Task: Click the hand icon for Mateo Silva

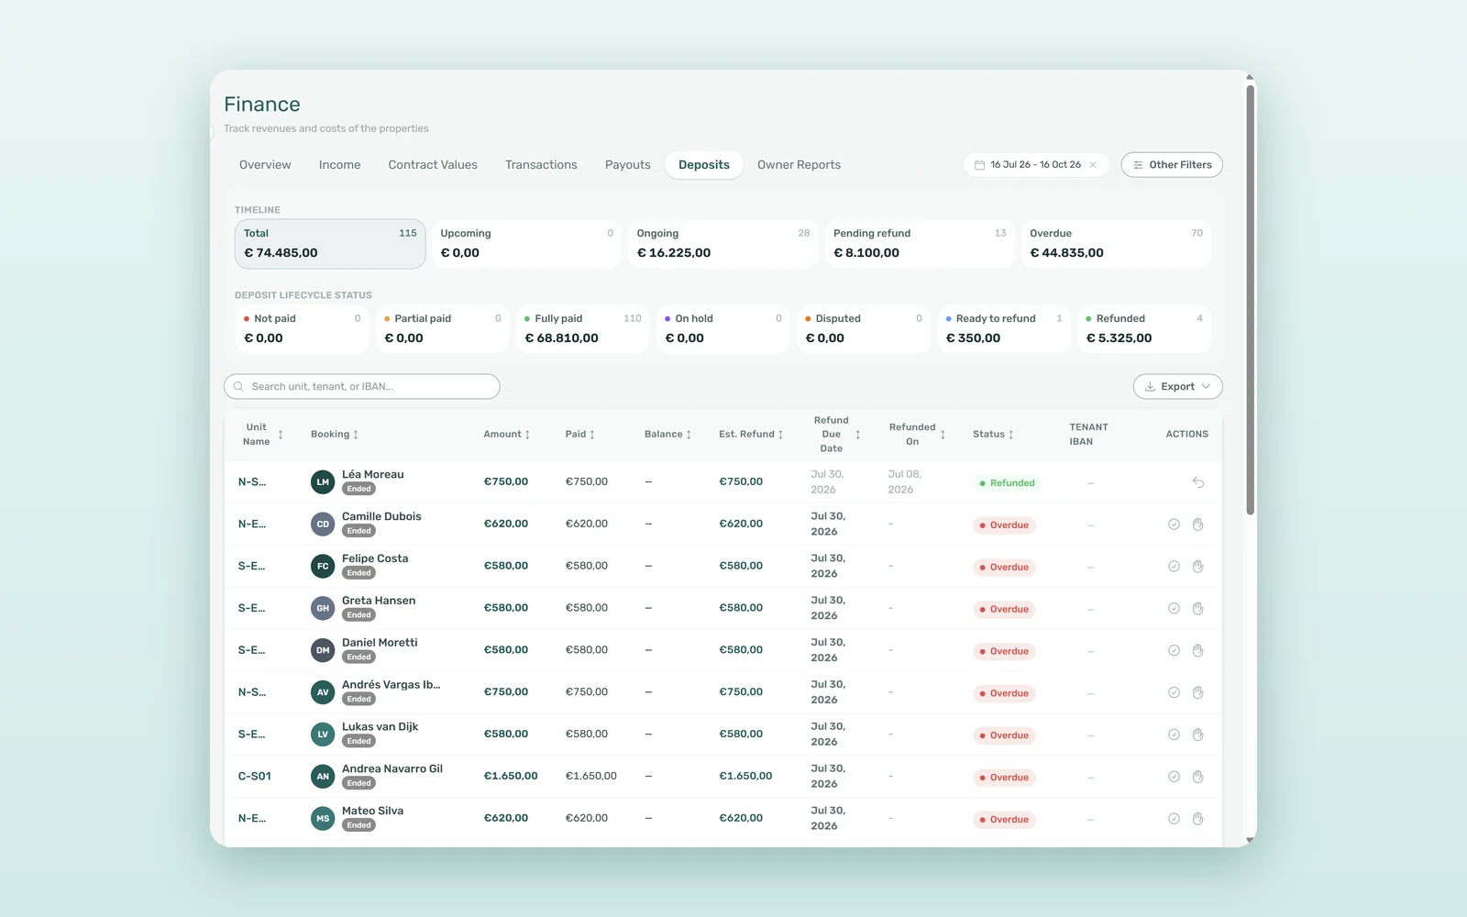Action: [1197, 819]
